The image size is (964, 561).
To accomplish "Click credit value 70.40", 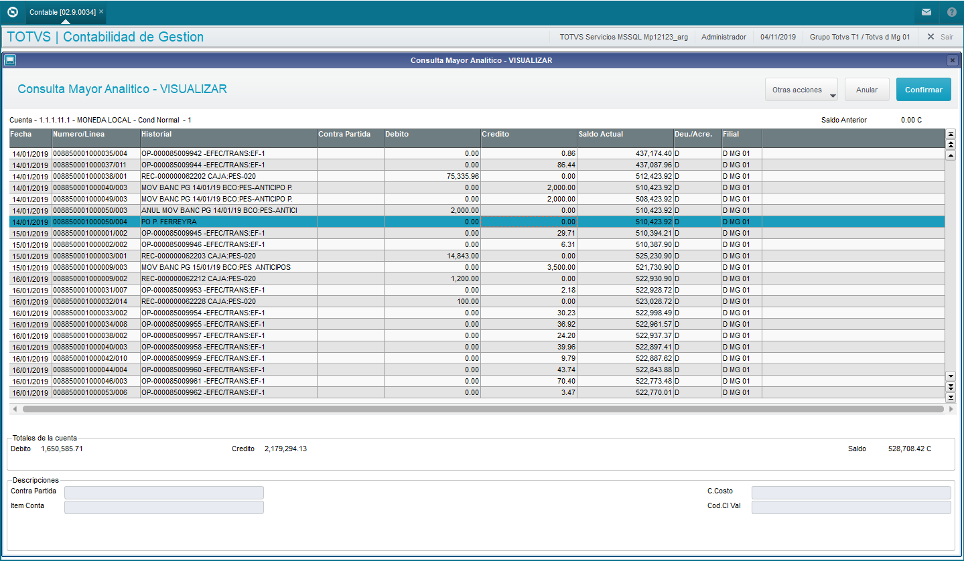I will coord(566,381).
